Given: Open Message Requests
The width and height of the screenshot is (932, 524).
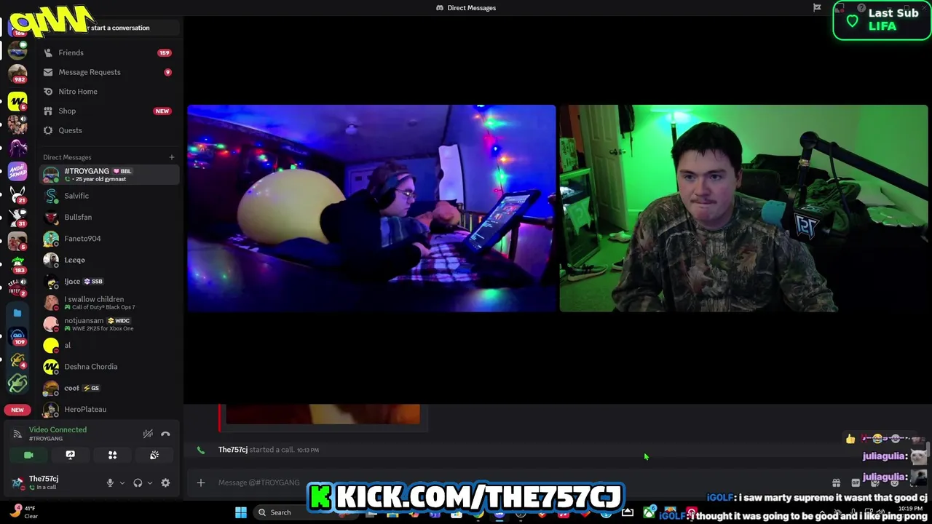Looking at the screenshot, I should point(109,72).
